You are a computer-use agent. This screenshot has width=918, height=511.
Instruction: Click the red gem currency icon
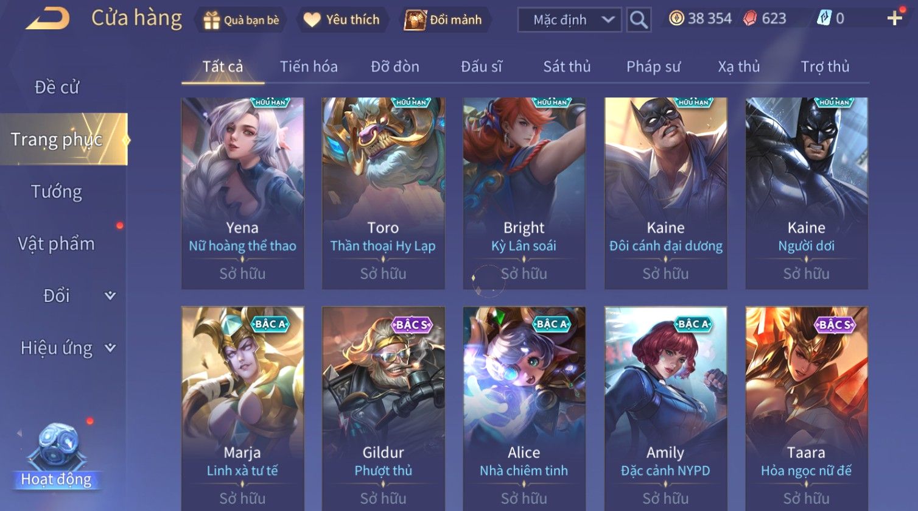[750, 19]
